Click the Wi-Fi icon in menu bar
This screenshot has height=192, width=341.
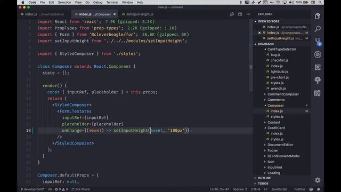click(278, 2)
